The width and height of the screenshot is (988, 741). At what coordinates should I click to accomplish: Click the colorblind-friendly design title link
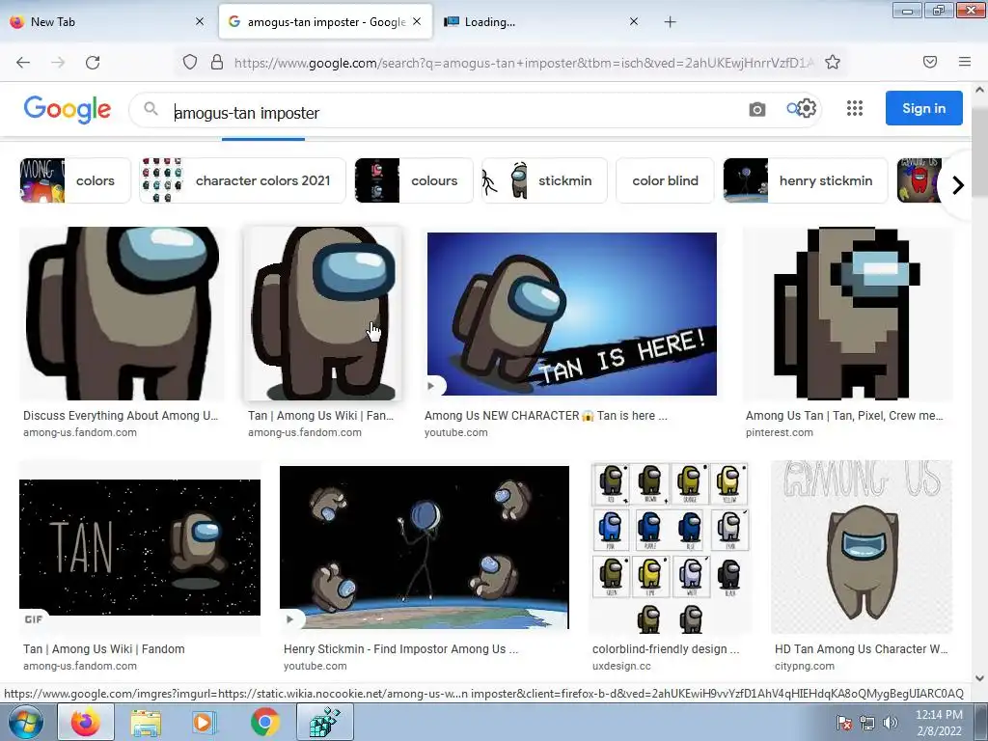(x=666, y=649)
